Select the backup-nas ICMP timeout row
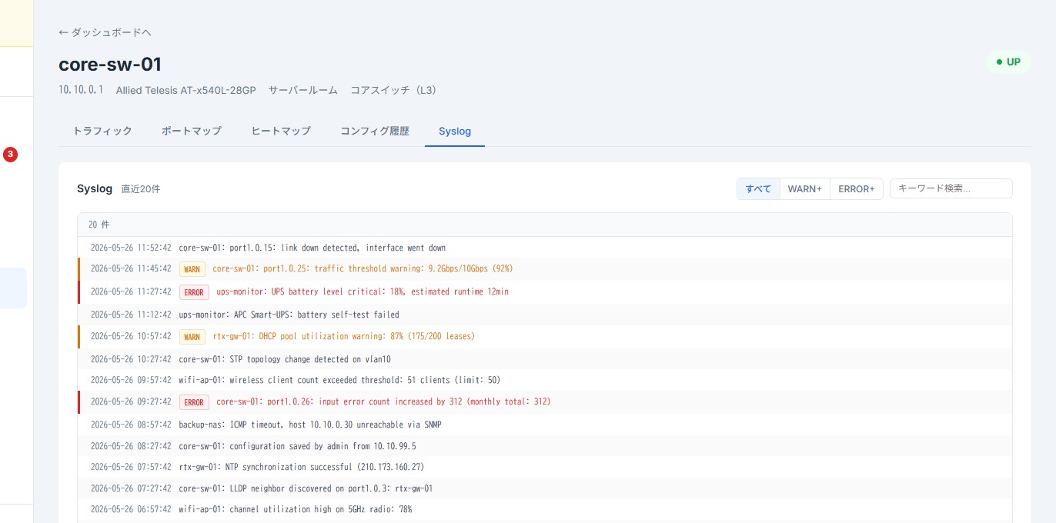This screenshot has width=1056, height=523. [x=545, y=425]
